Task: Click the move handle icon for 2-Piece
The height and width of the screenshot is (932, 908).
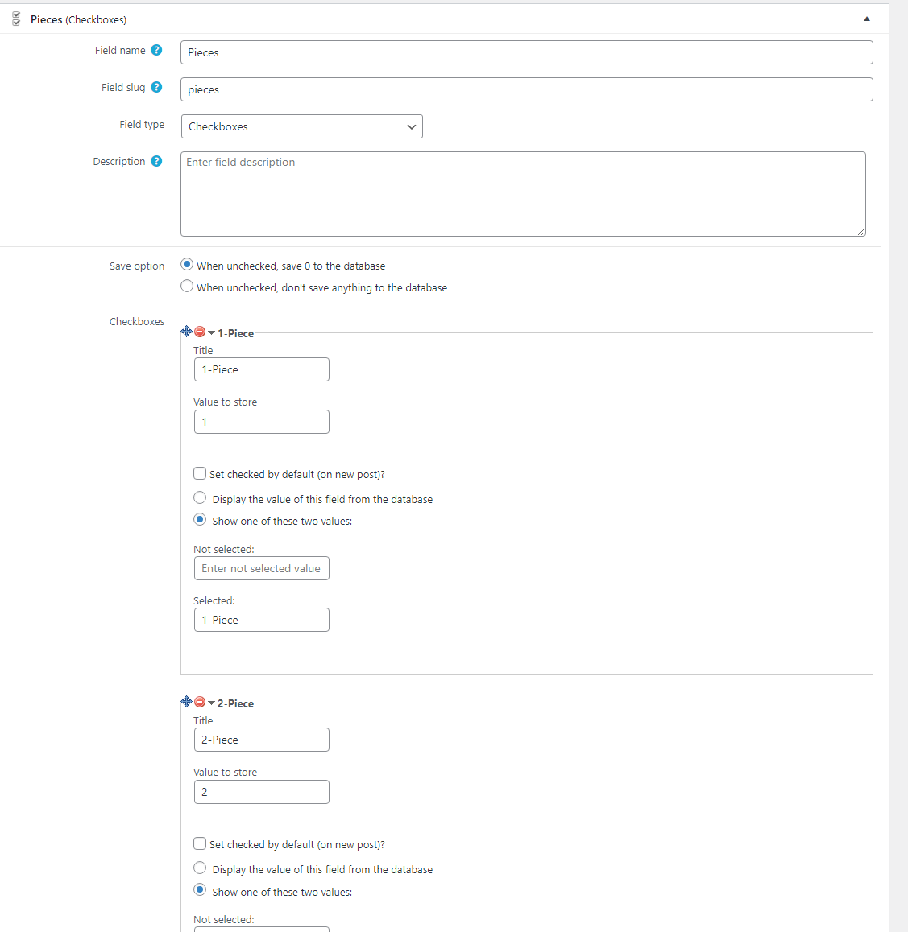Action: [x=186, y=701]
